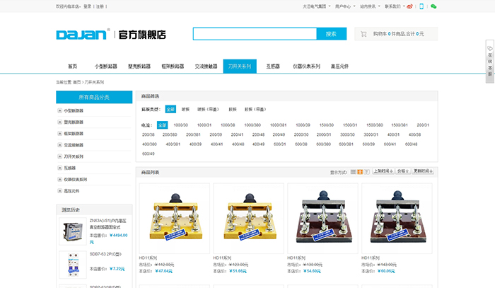This screenshot has height=288, width=495.
Task: Sort products by 更新时间
Action: coord(423,171)
